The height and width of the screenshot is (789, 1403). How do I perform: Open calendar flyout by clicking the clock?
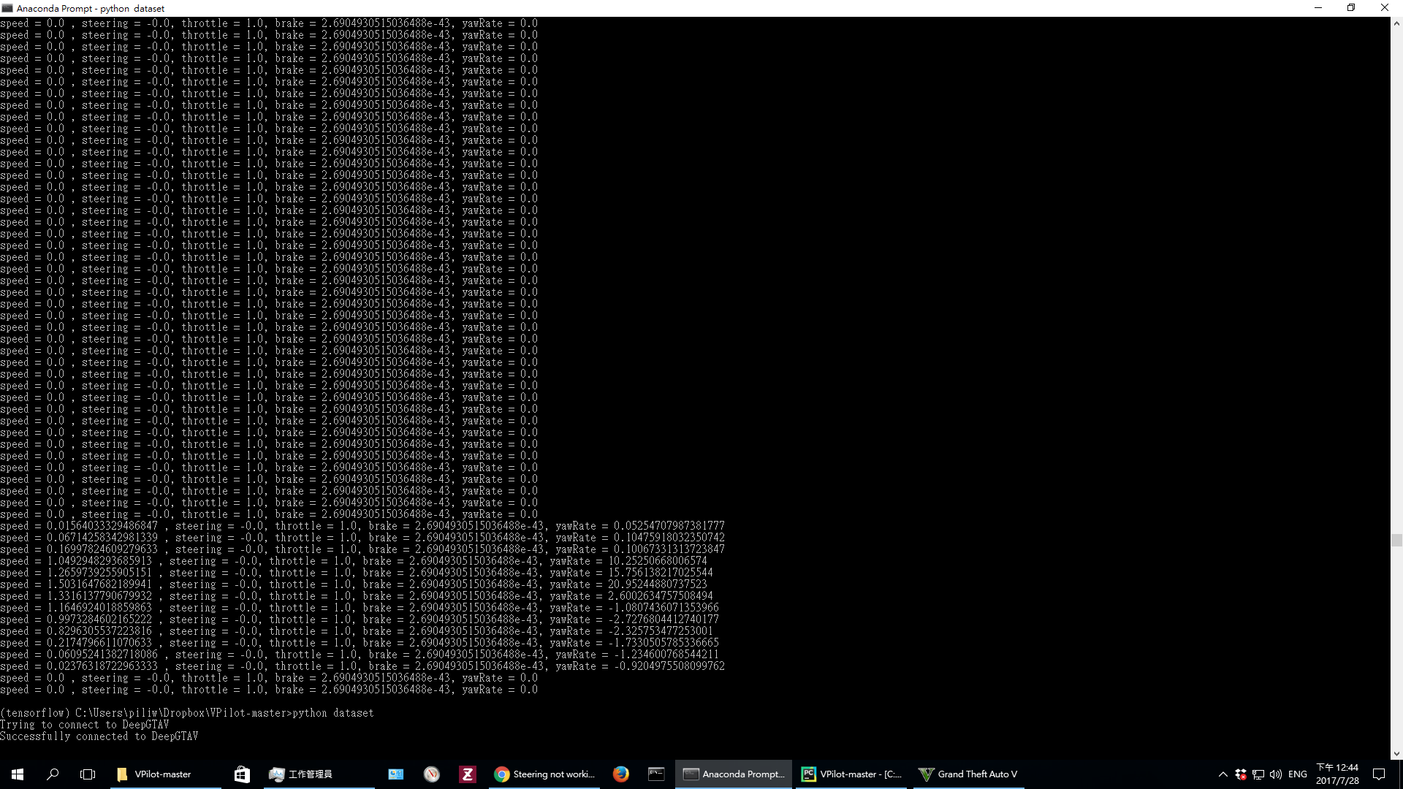coord(1337,773)
